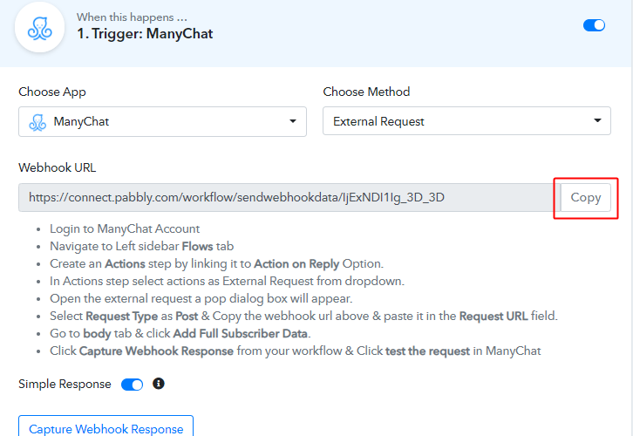Viewport: 633px width, 436px height.
Task: Click 'In Actions step select actions' line
Action: [x=227, y=281]
